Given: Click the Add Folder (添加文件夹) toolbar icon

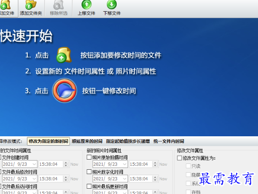Looking at the screenshot, I should [31, 4].
